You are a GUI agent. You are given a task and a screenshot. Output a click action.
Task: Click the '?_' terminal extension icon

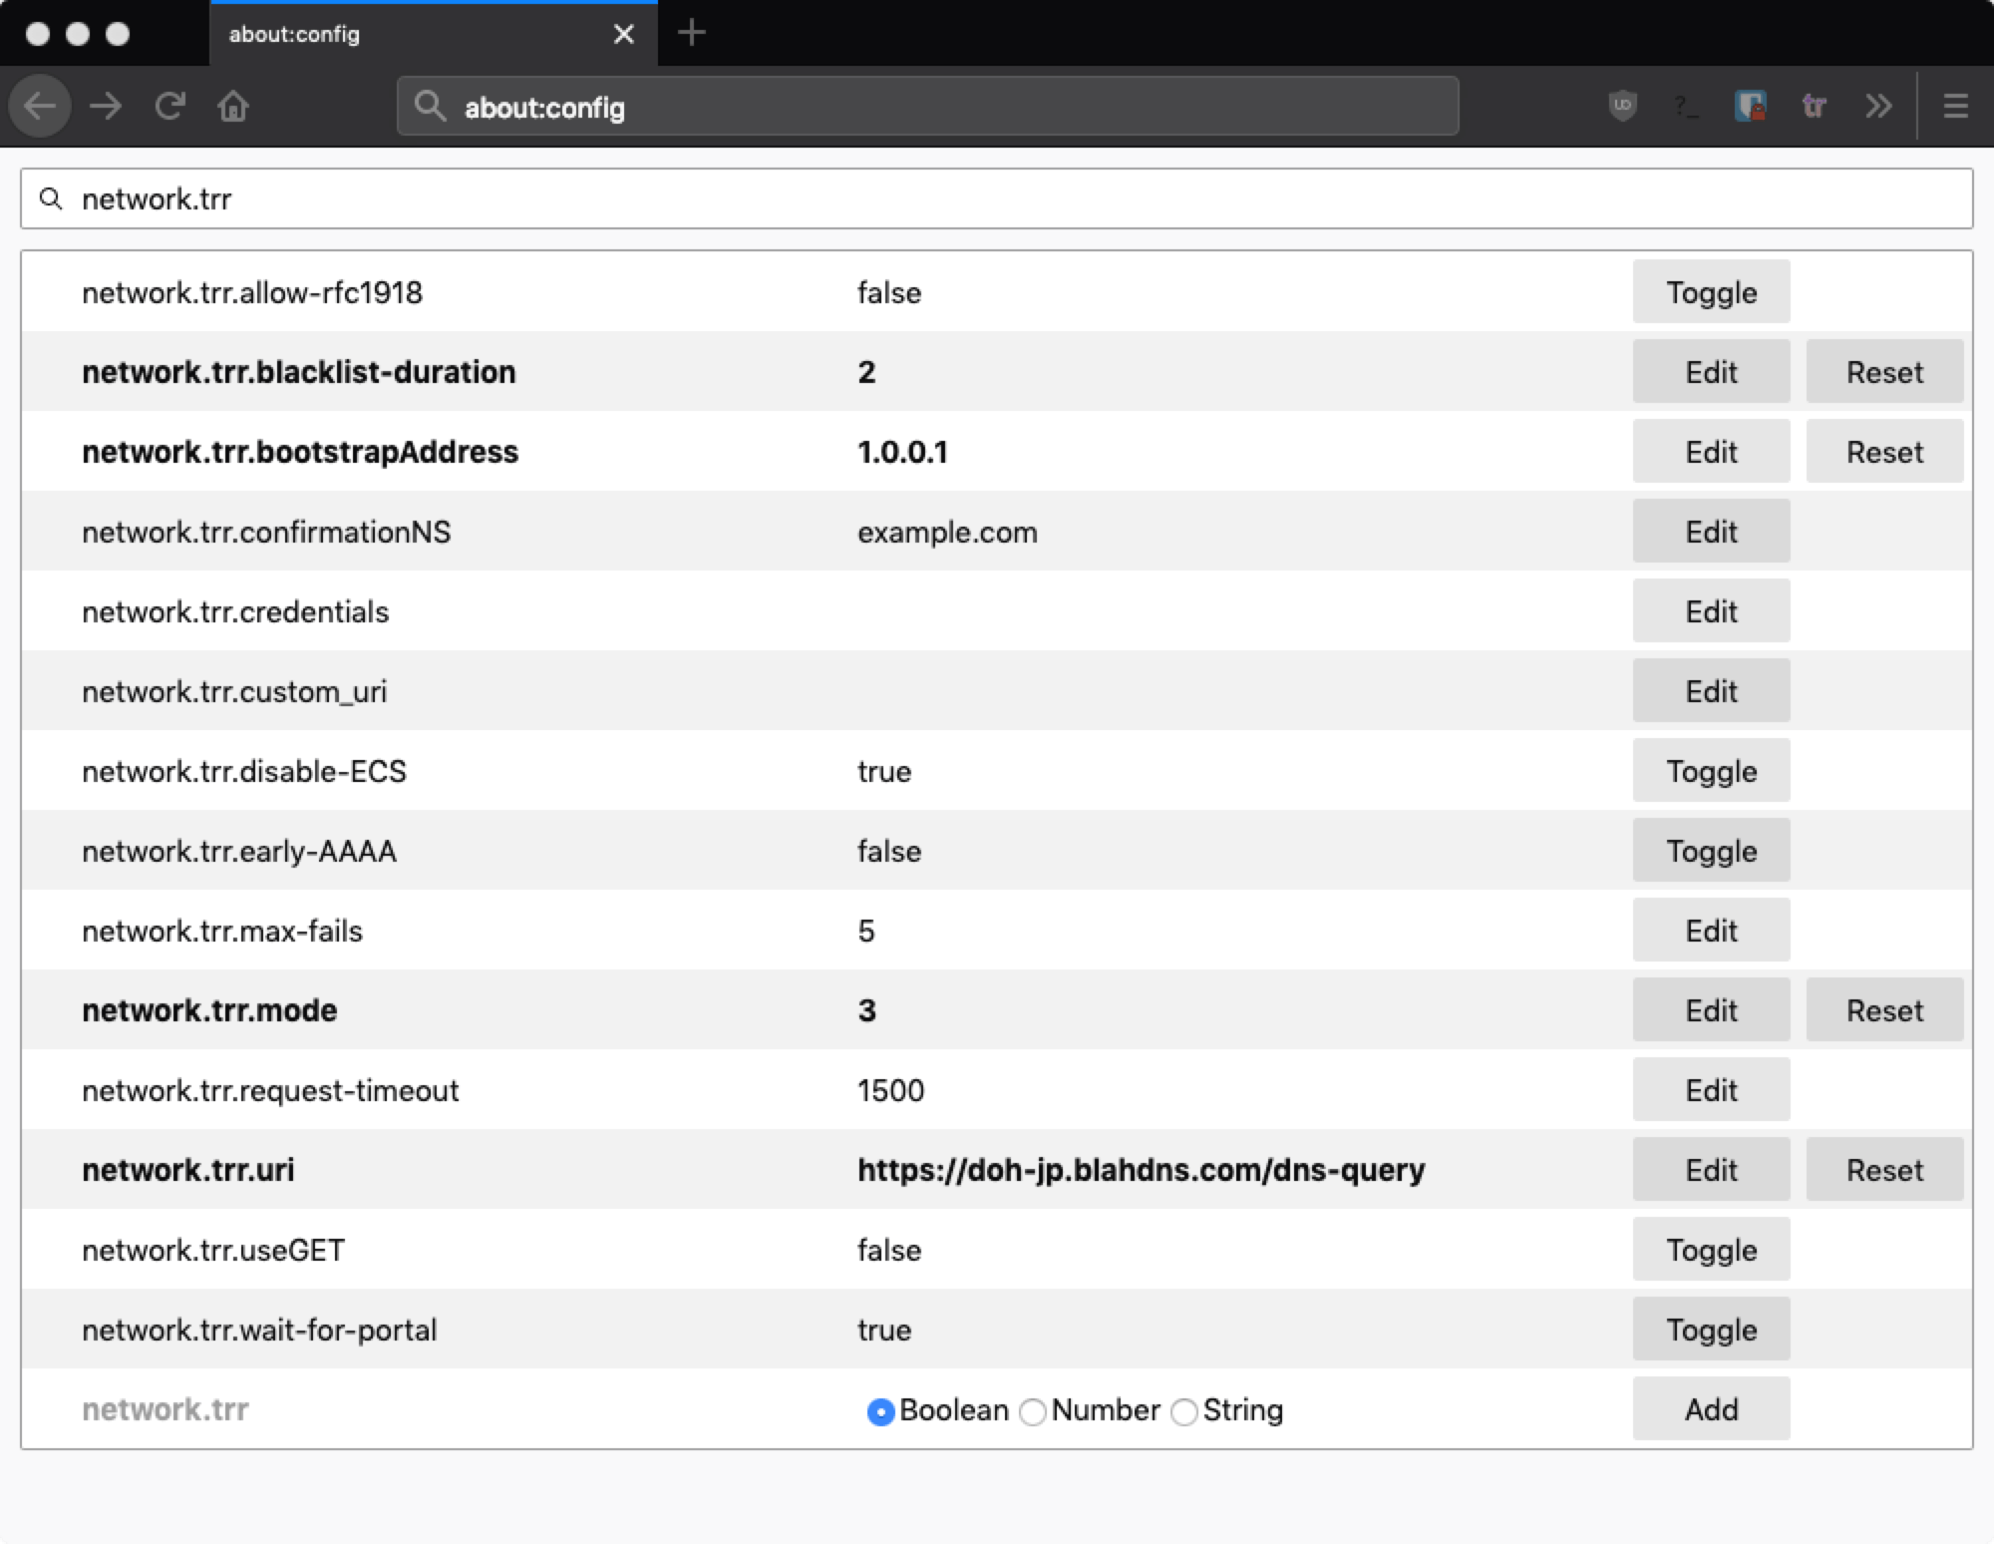pyautogui.click(x=1686, y=106)
